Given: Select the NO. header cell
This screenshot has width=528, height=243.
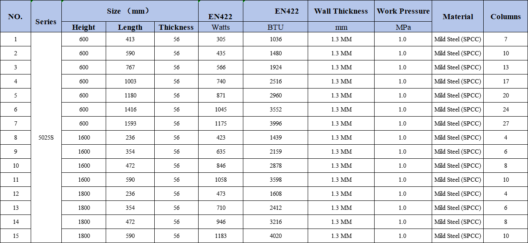Looking at the screenshot, I should pyautogui.click(x=15, y=17).
